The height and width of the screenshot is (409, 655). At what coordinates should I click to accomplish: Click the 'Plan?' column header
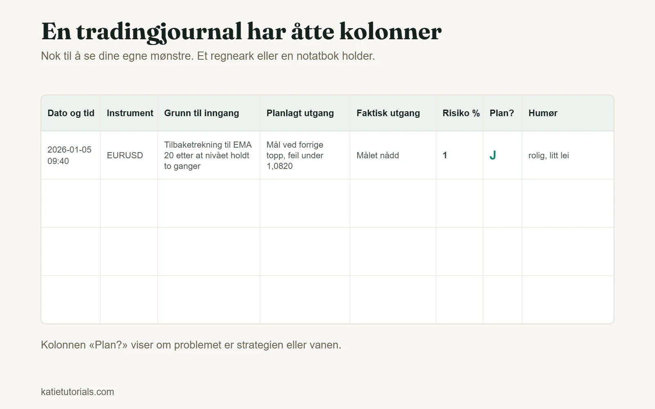(x=502, y=113)
